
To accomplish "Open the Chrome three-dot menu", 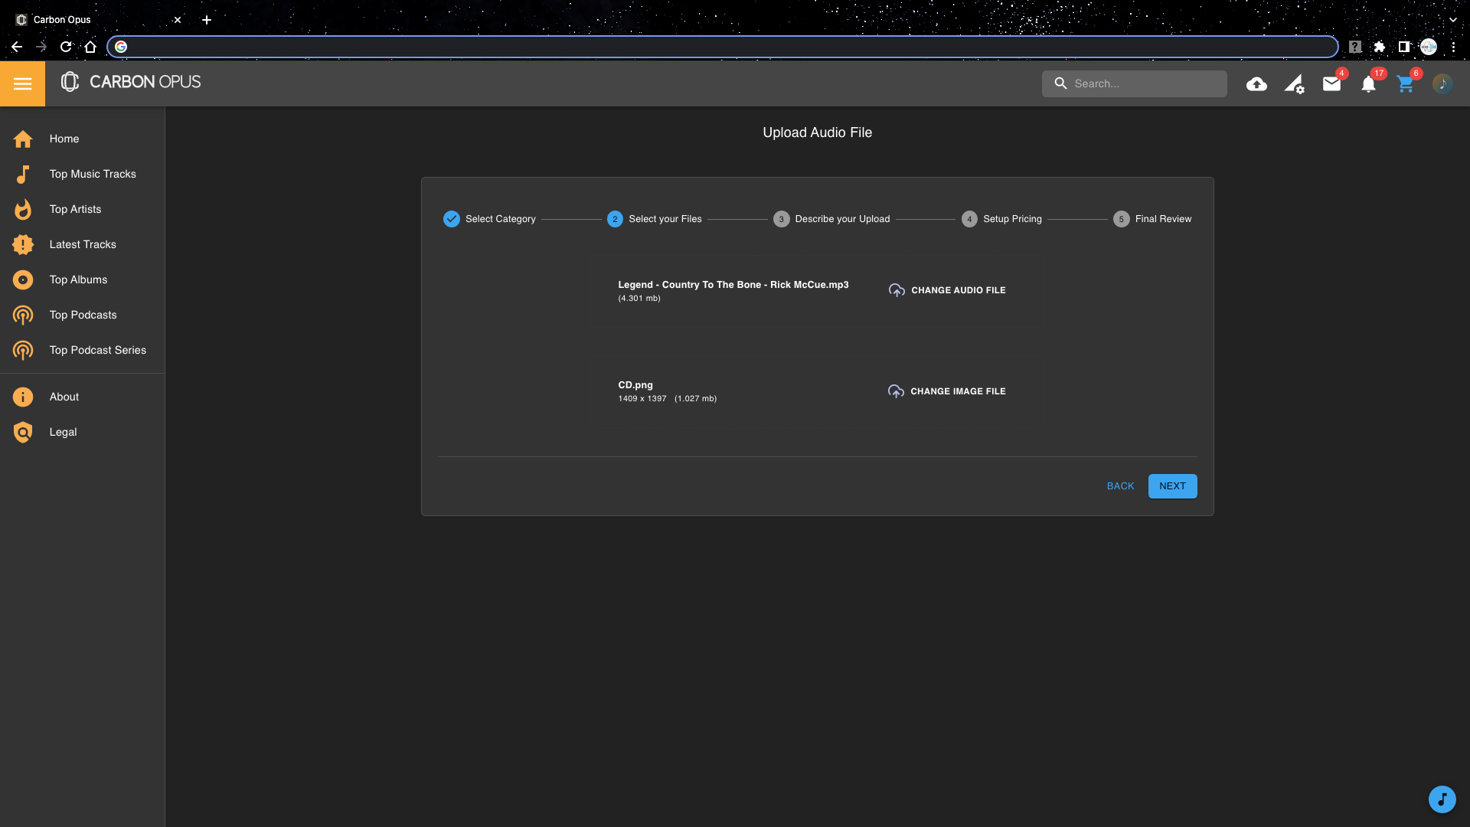I will [x=1453, y=47].
